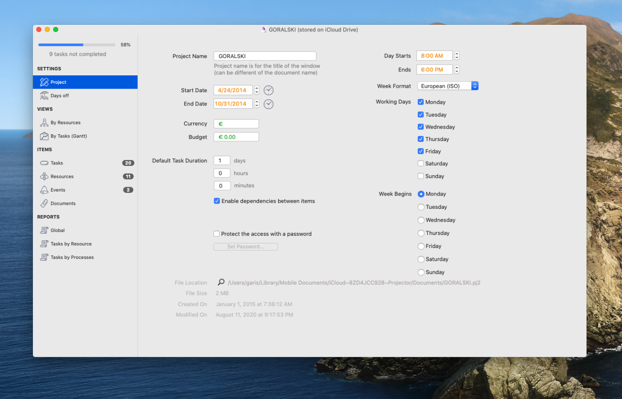Open the Days off settings icon

[x=44, y=96]
